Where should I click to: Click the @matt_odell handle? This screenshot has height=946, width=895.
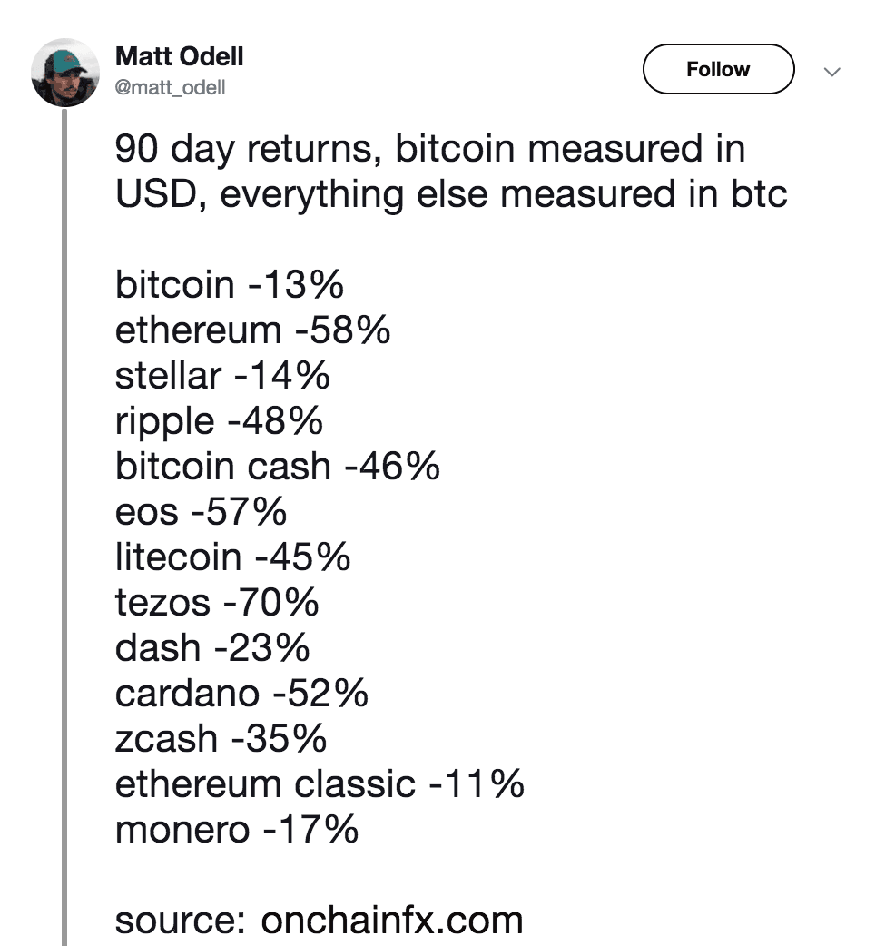171,88
